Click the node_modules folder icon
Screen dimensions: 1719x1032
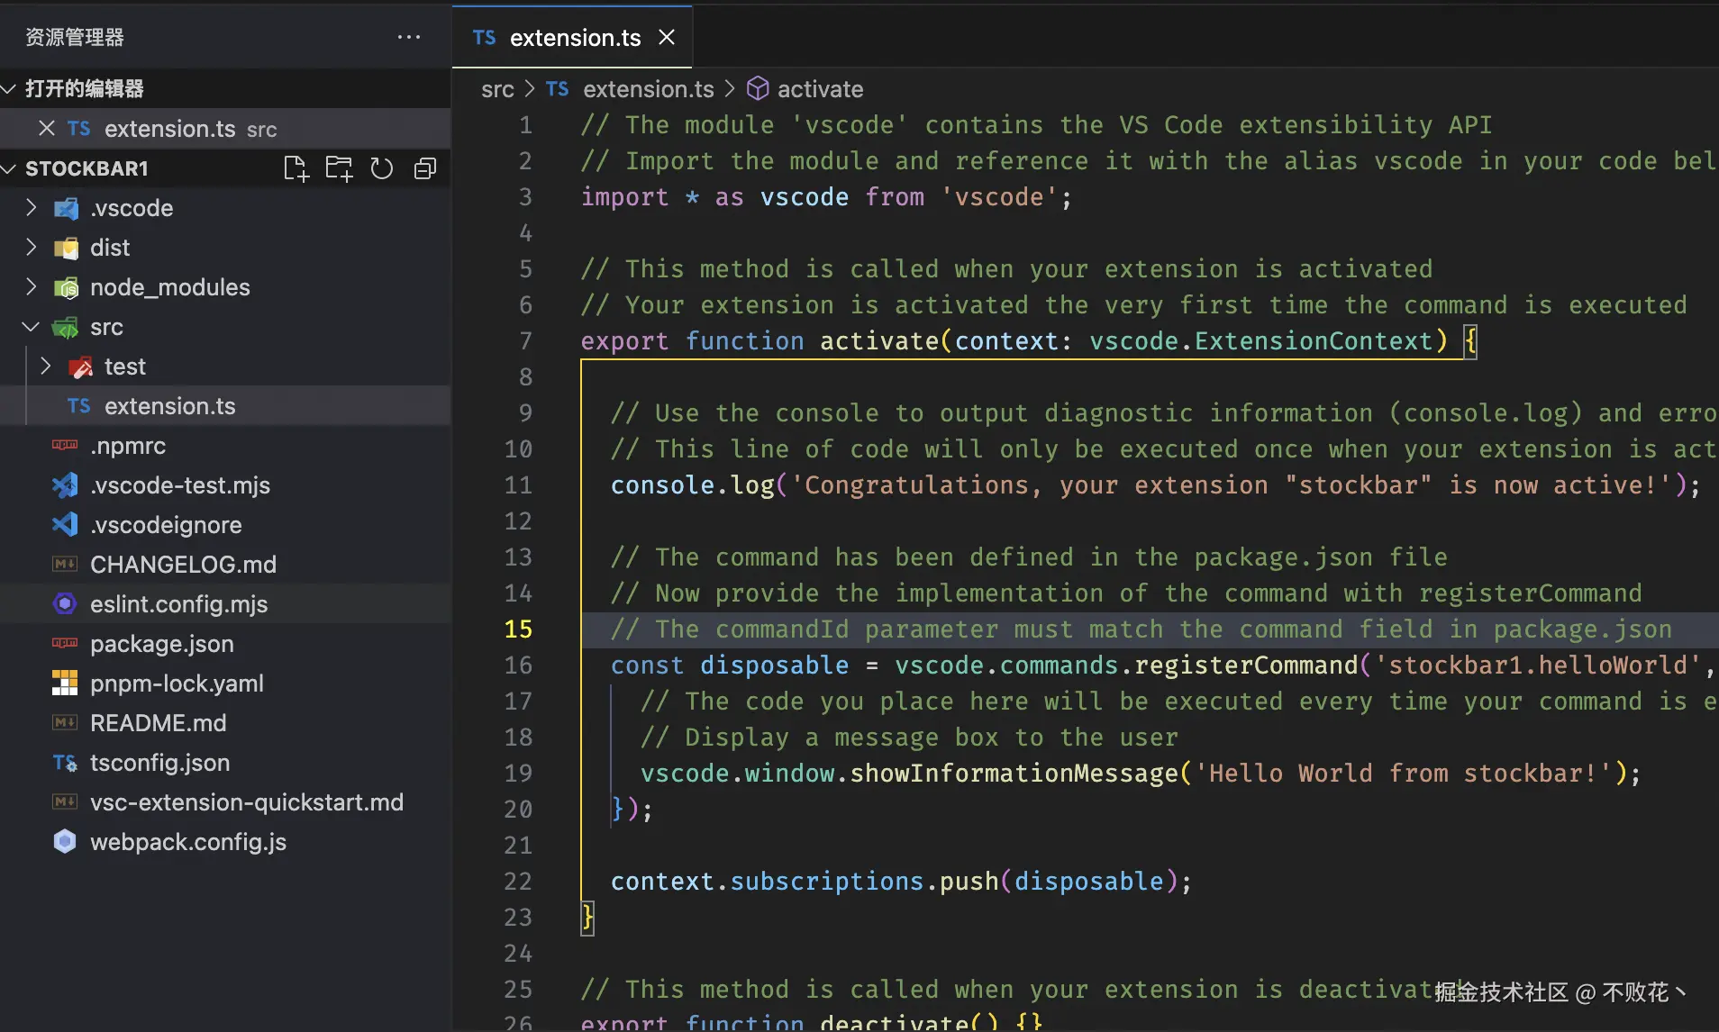tap(66, 288)
